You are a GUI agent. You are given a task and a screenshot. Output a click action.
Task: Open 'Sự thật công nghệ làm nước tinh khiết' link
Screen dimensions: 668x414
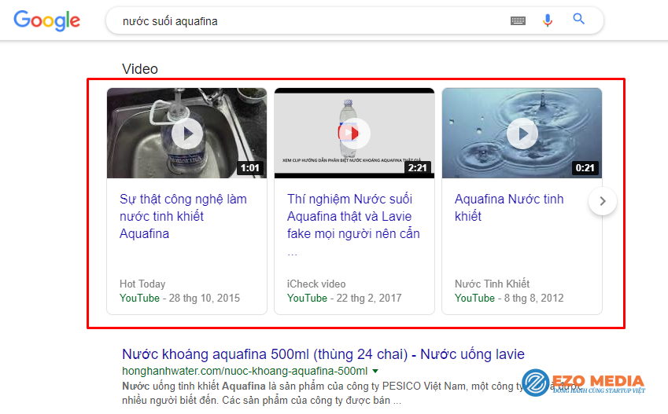click(183, 216)
